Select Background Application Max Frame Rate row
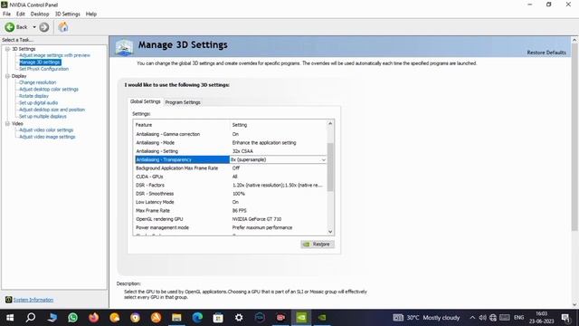The width and height of the screenshot is (579, 326). (x=231, y=168)
